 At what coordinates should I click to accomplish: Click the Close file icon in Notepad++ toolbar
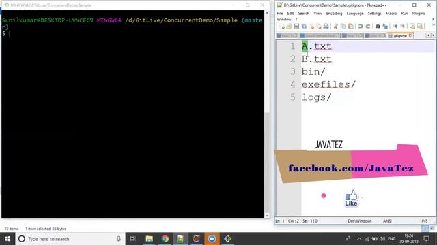(x=311, y=27)
